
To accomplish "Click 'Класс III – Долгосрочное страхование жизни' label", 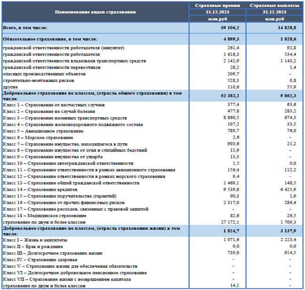I will click(x=52, y=253).
